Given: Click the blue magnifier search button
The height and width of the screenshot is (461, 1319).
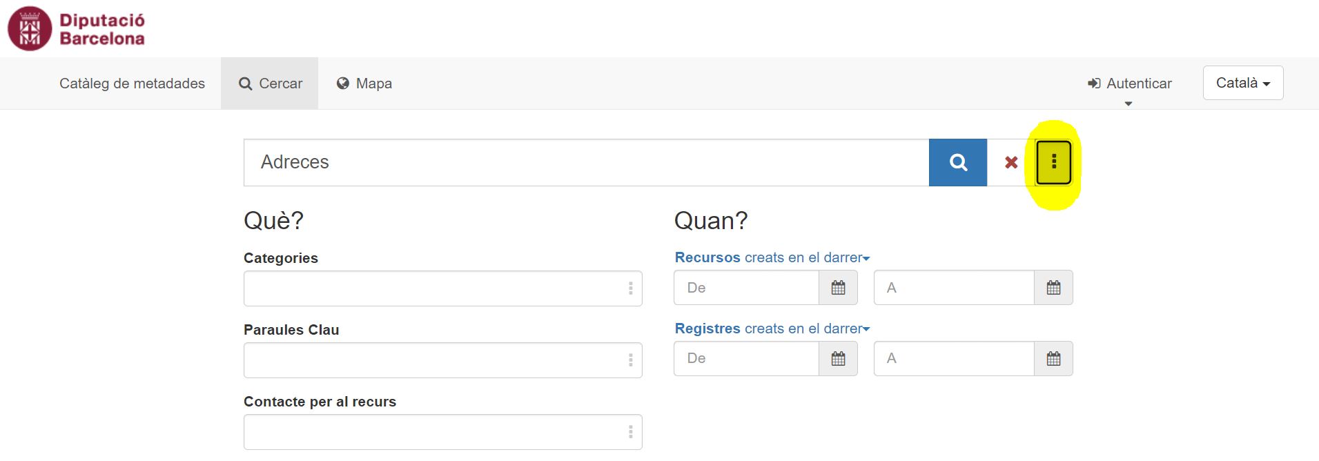Looking at the screenshot, I should 957,163.
